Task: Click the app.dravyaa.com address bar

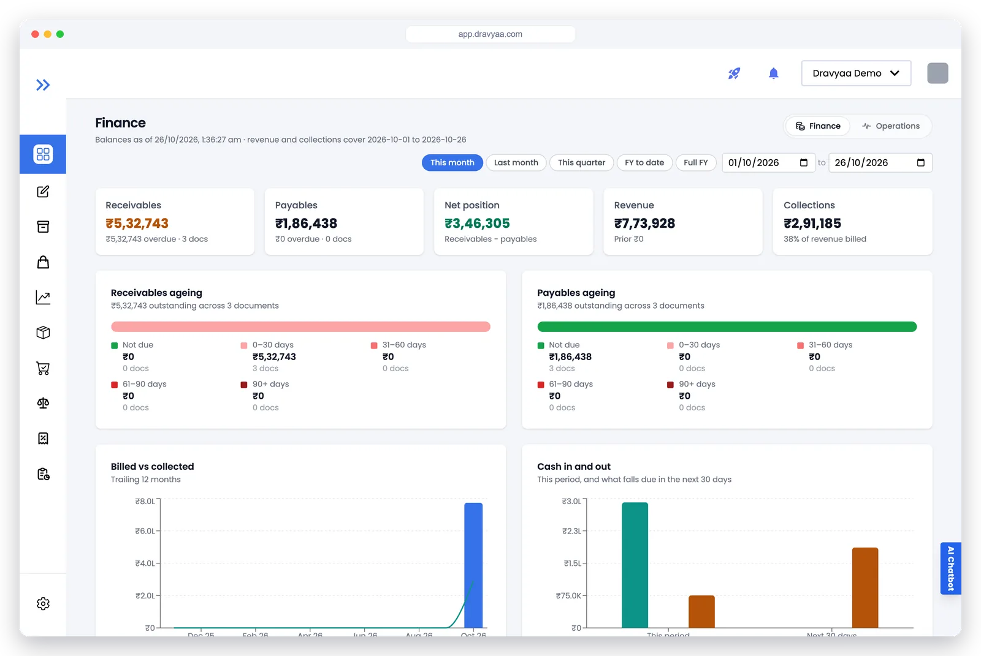Action: (x=490, y=34)
